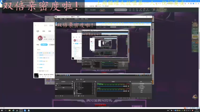This screenshot has height=112, width=200.
Task: Adjust the transition duration stepper arrows
Action: [72, 85]
